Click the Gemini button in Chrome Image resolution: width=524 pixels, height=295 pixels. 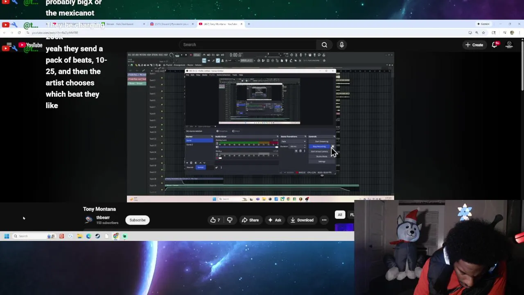coord(483,24)
